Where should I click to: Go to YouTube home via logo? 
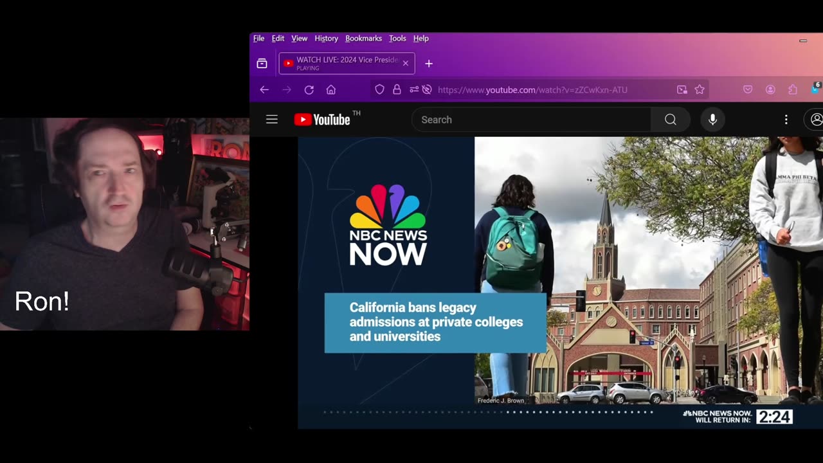[322, 120]
